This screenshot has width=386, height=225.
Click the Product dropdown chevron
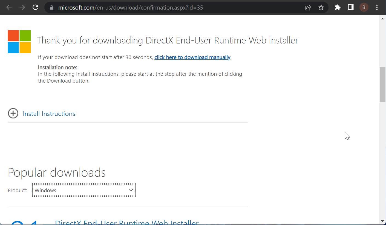click(x=131, y=190)
